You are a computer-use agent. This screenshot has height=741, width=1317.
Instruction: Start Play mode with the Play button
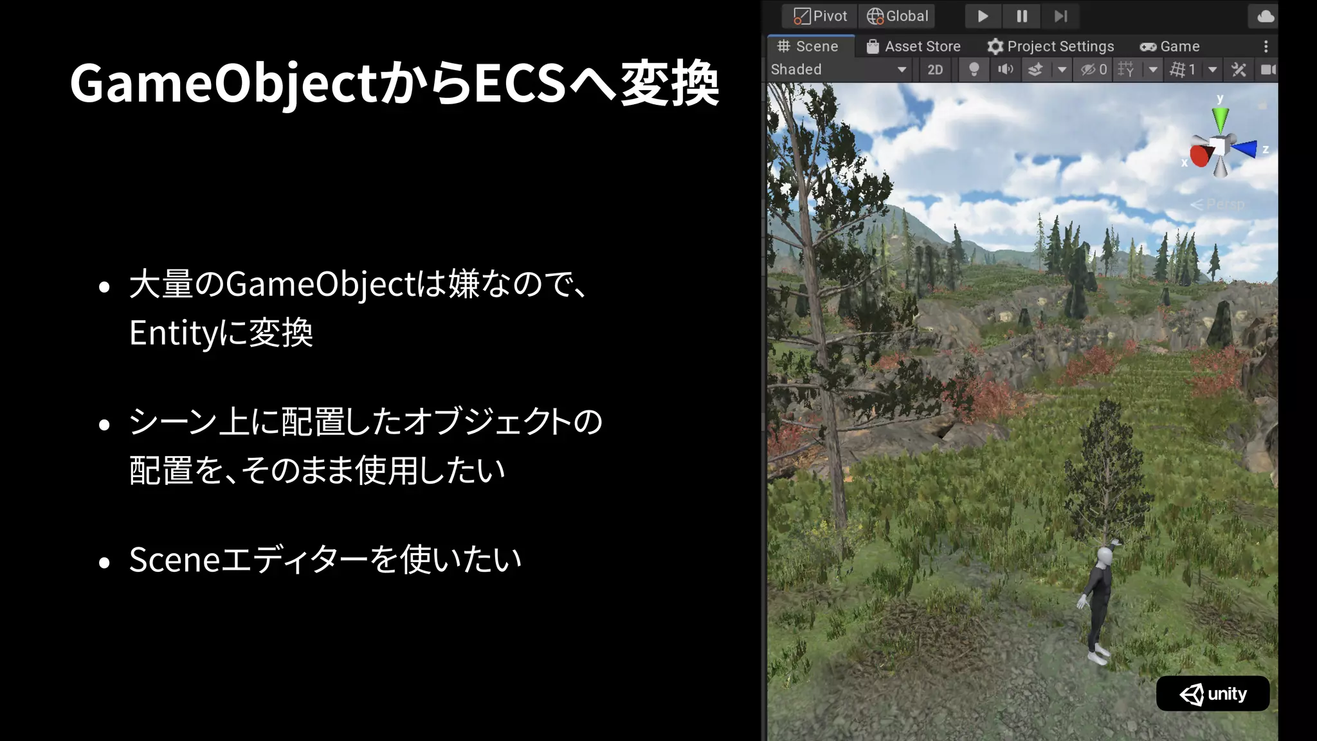[983, 16]
